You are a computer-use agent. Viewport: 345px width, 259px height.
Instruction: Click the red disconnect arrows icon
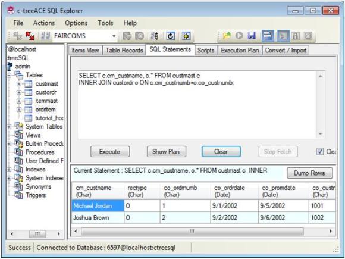[30, 36]
